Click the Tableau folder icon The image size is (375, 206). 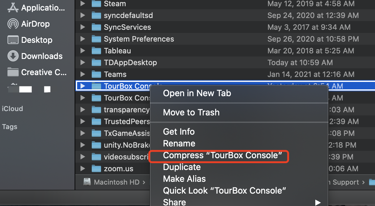point(96,51)
